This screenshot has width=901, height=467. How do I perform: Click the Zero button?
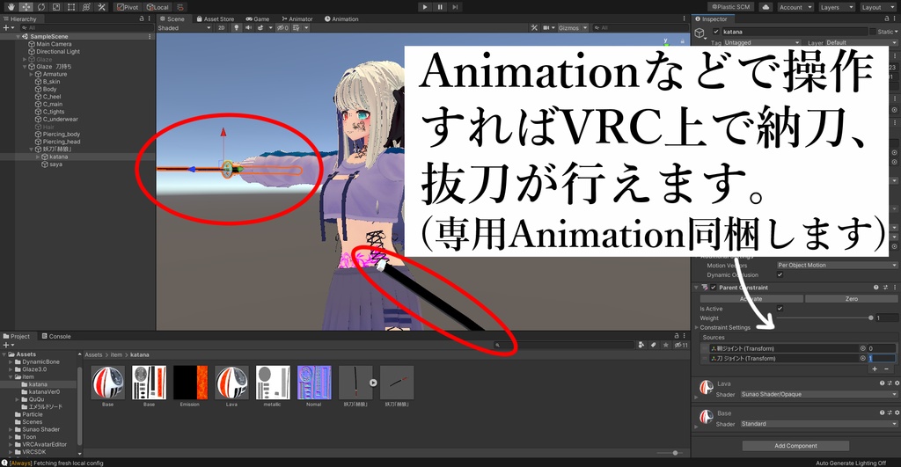click(x=851, y=299)
